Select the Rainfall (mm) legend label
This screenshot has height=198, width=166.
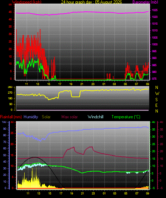[11, 117]
